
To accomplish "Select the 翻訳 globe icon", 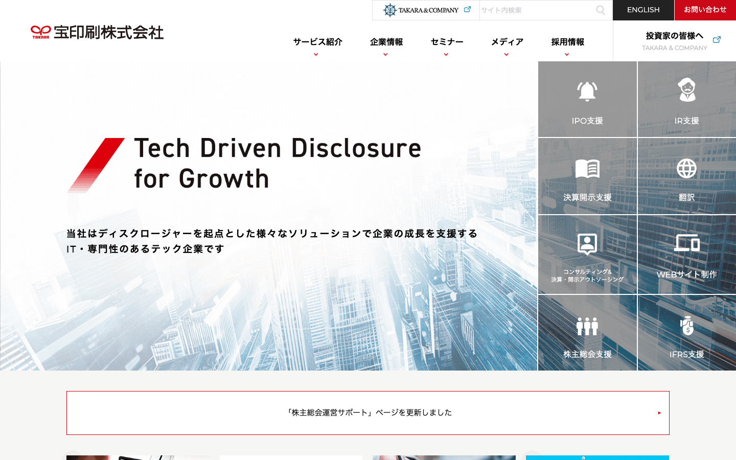I will 687,168.
